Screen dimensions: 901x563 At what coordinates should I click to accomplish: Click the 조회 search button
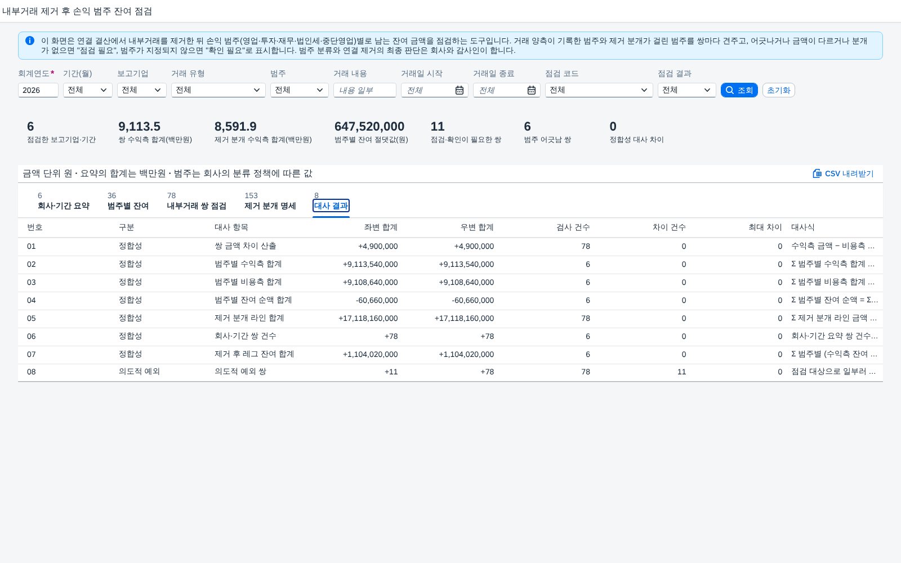coord(739,90)
